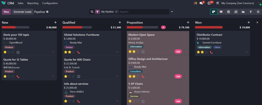Open Distributor Contract card
262x105 pixels.
tap(222, 43)
